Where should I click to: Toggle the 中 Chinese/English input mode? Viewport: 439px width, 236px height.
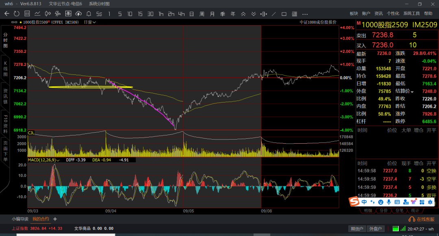364,202
